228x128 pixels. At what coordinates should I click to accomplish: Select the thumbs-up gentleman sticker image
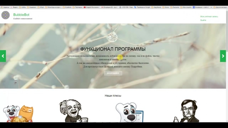[186, 111]
